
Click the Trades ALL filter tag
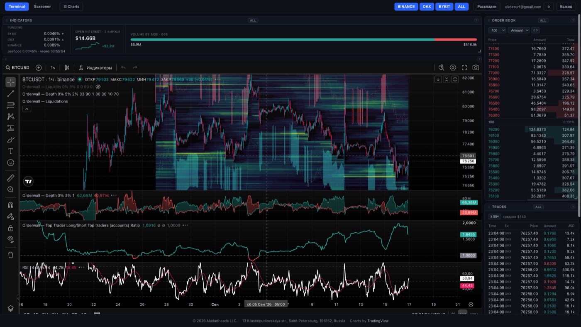pos(538,207)
